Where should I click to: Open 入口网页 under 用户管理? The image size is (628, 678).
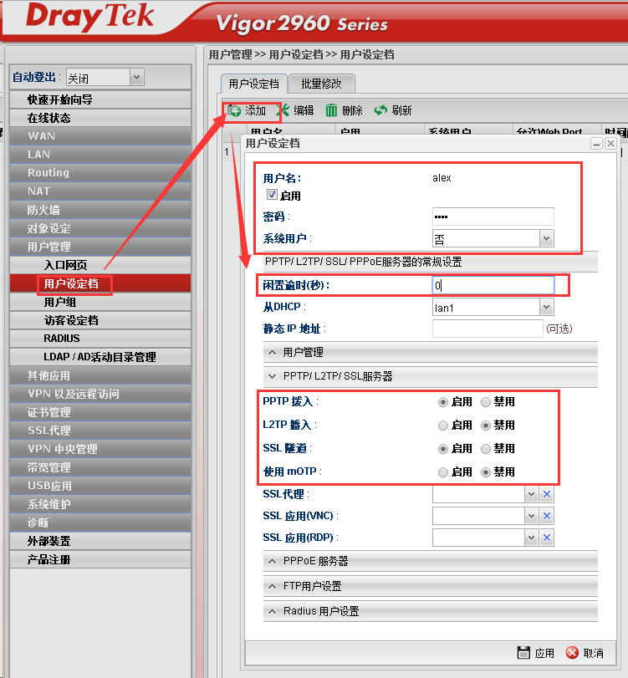100,265
